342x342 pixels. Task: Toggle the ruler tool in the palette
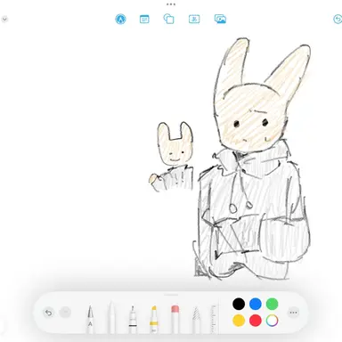tap(213, 319)
